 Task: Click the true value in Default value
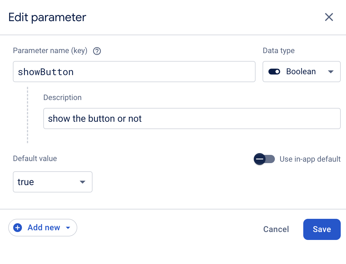(x=26, y=182)
